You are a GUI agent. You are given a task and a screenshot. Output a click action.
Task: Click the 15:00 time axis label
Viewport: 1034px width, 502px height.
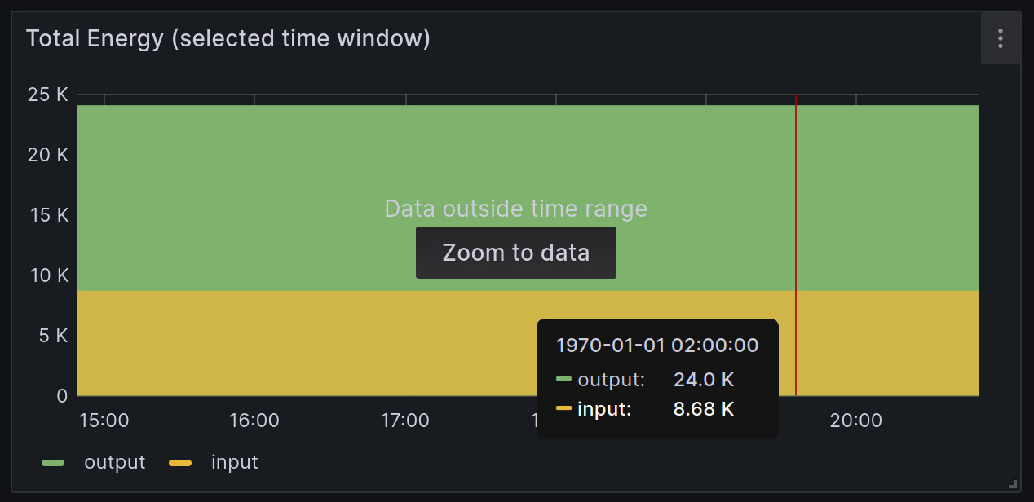tap(104, 421)
